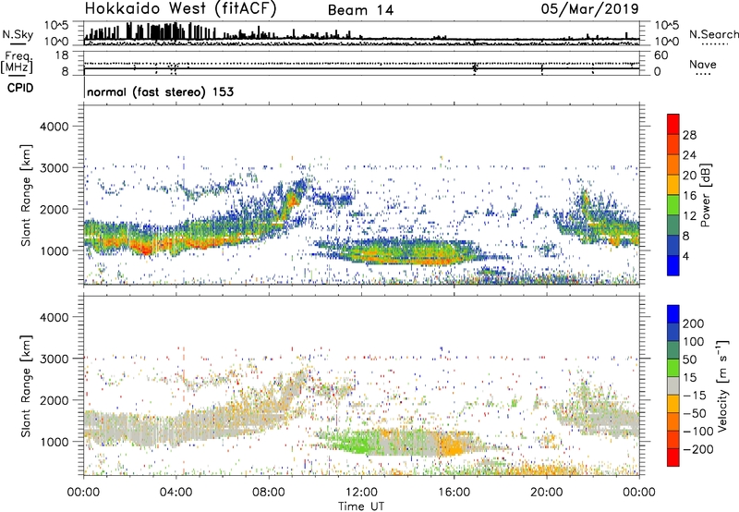The image size is (739, 512).
Task: Pick the yellow -15 to -50 velocity colorbar segment
Action: [x=673, y=404]
